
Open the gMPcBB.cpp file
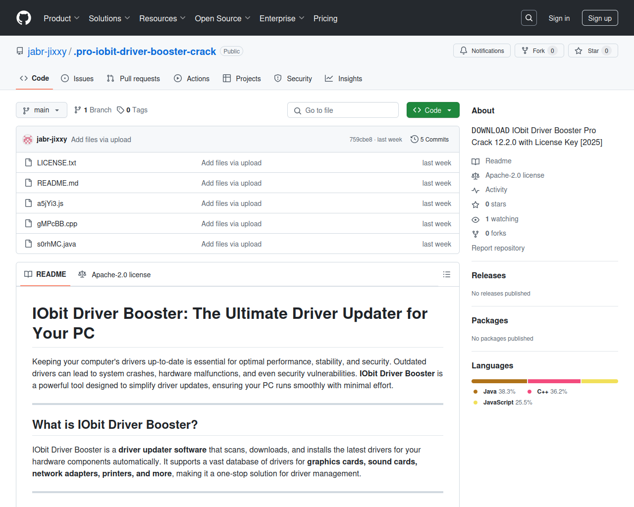[x=57, y=223]
